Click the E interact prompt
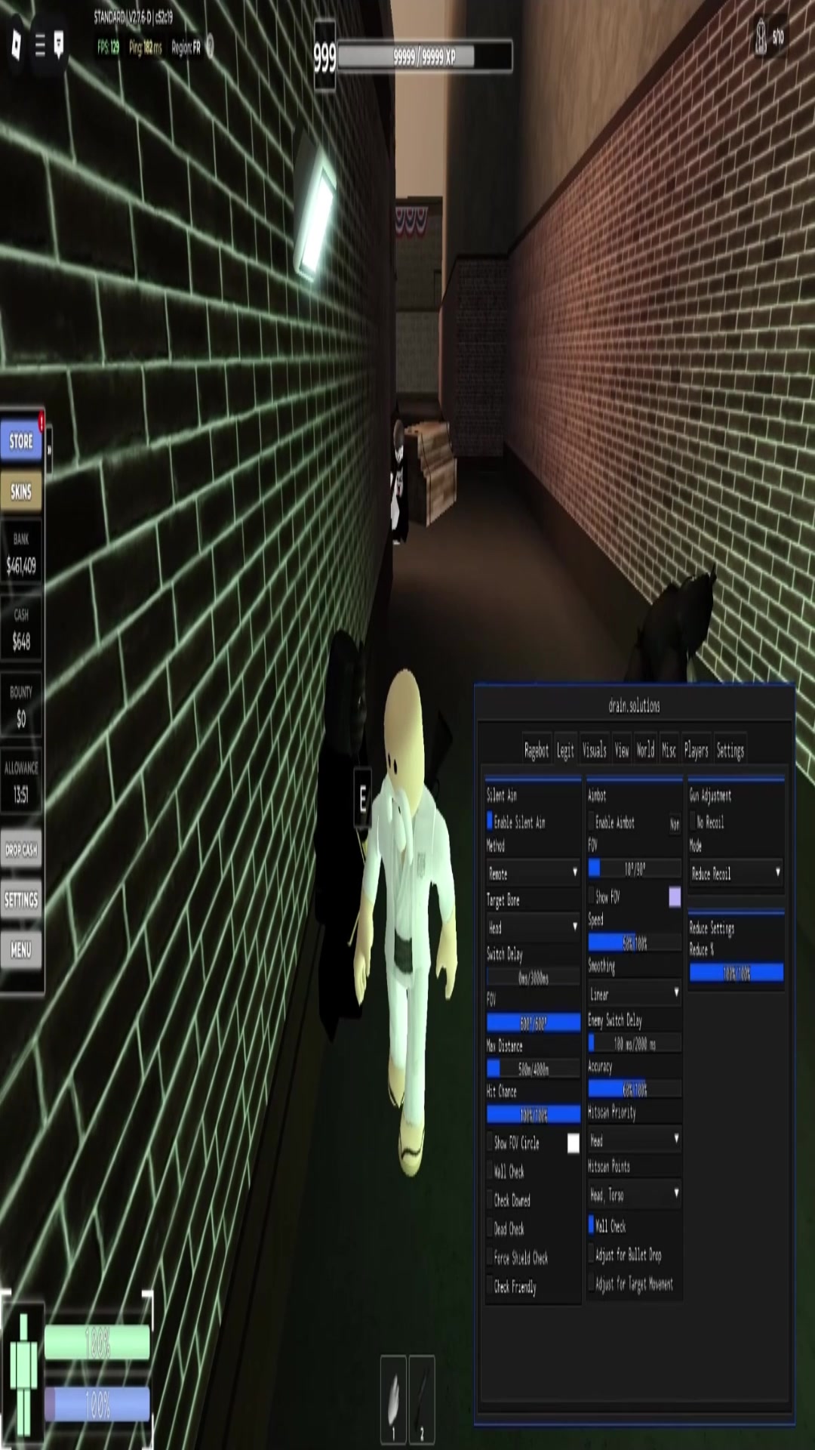 [x=363, y=798]
